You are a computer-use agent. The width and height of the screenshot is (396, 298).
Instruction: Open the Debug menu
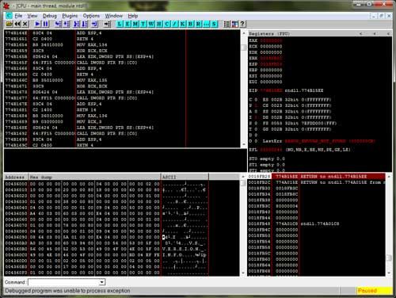pos(50,16)
